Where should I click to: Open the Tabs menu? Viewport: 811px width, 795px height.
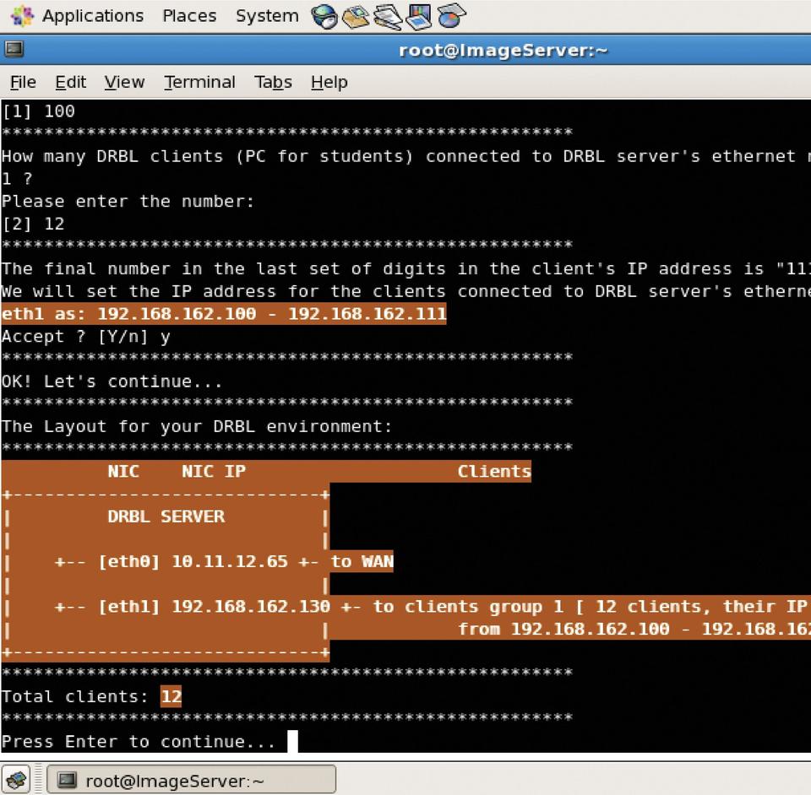[x=273, y=82]
